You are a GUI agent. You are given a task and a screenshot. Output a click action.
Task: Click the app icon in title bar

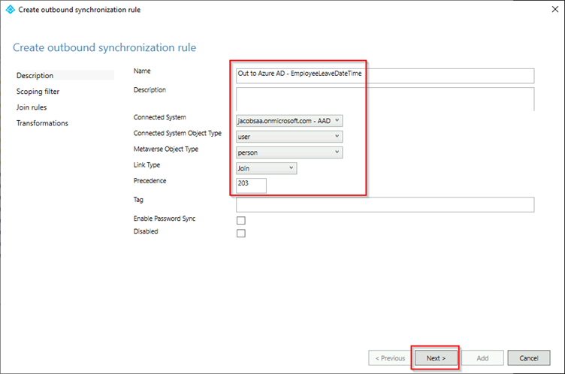(9, 9)
